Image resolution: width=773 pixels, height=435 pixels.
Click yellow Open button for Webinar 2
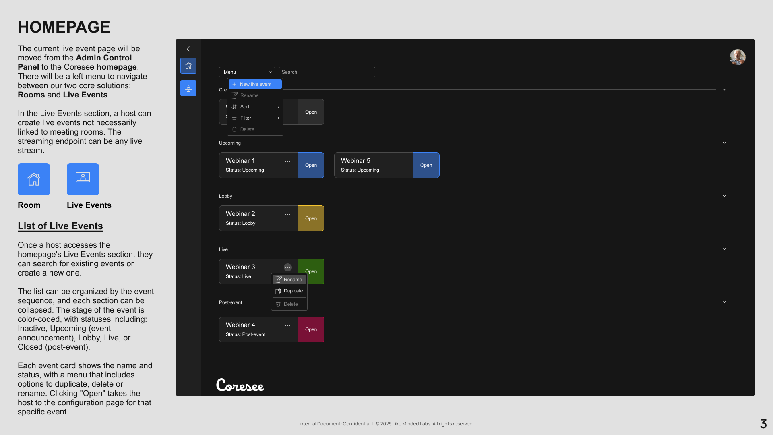tap(311, 218)
